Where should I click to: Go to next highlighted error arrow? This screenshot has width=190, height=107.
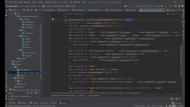tap(180, 14)
